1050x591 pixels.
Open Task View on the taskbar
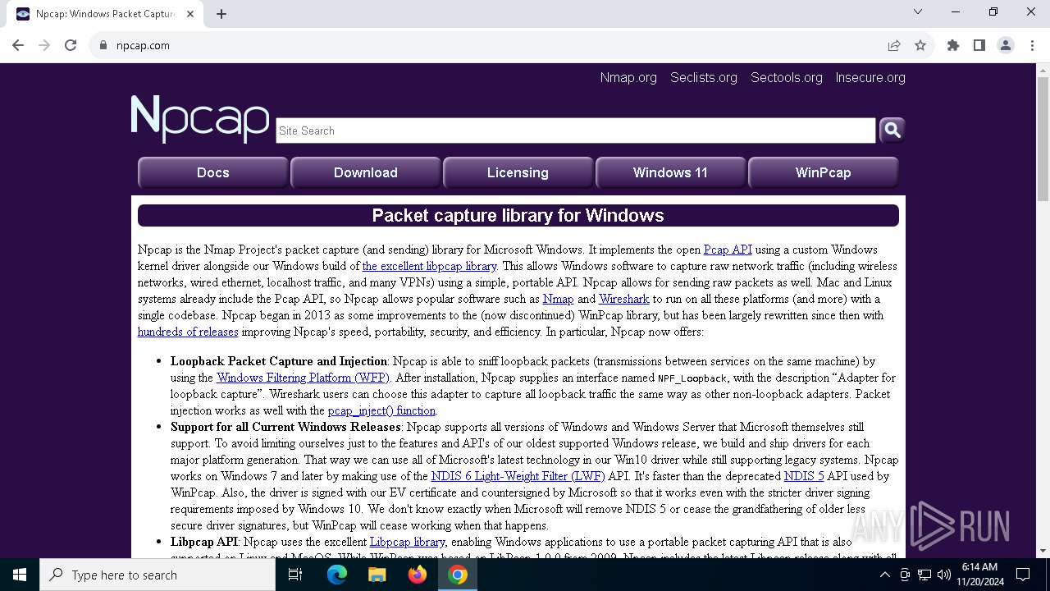295,575
